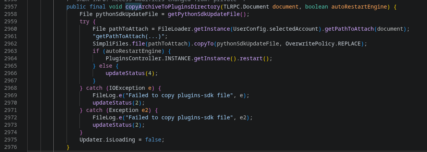Click the pathToAttach variable declaration on line 2960

coord(128,29)
